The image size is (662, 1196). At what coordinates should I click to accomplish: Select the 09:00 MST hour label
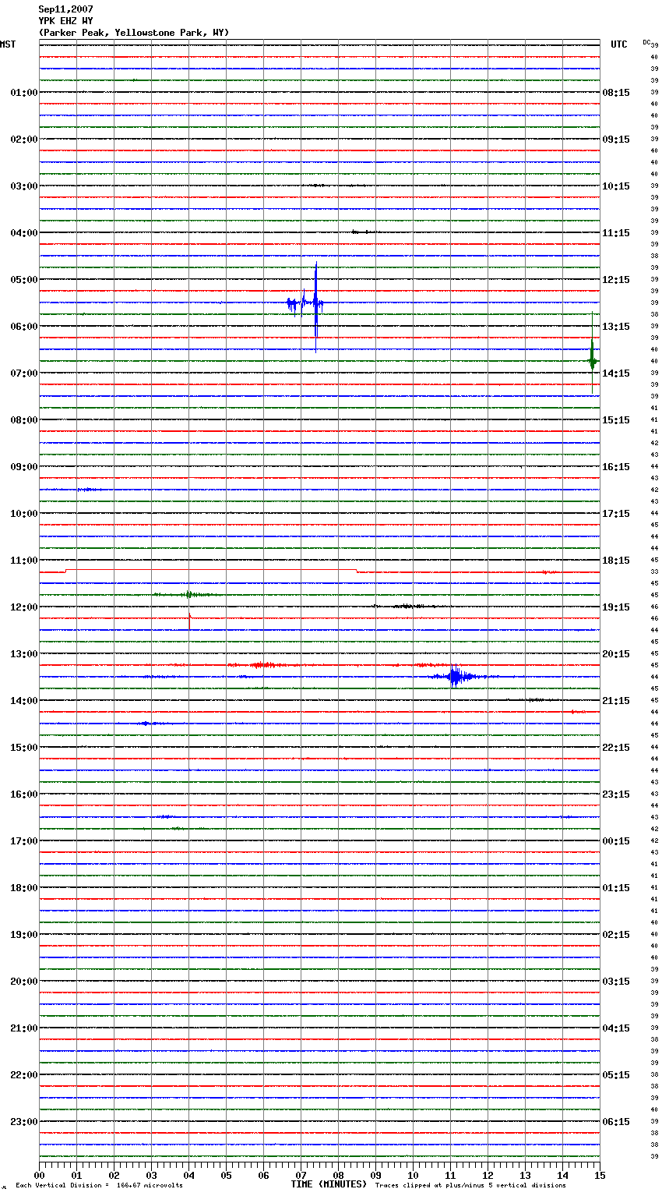(x=24, y=467)
